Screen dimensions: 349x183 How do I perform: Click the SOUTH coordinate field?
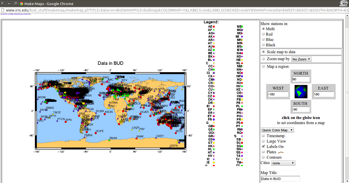coord(301,110)
